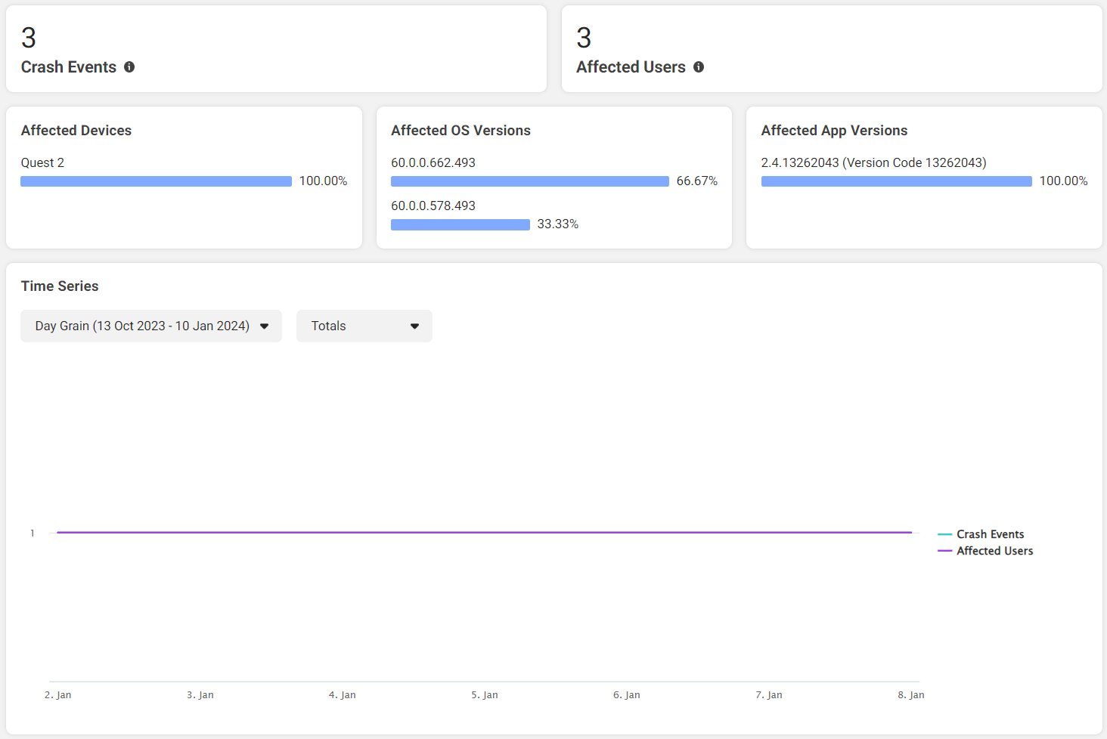Screen dimensions: 1107x739
Task: Click the Crash Events count number
Action: [x=29, y=38]
